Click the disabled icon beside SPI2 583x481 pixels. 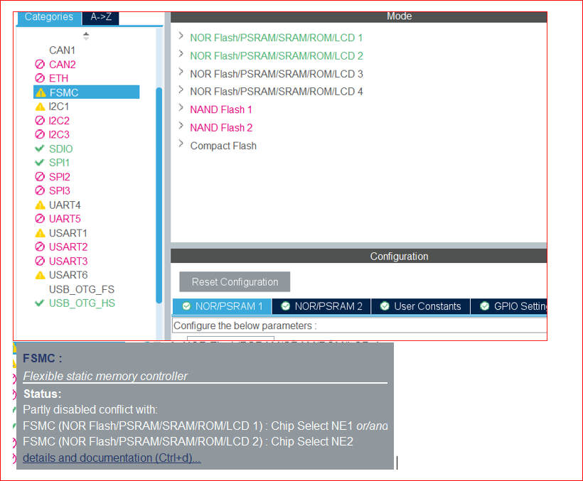pos(40,176)
